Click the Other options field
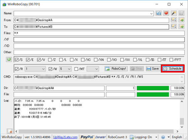The width and height of the screenshot is (188, 140). coord(99,52)
